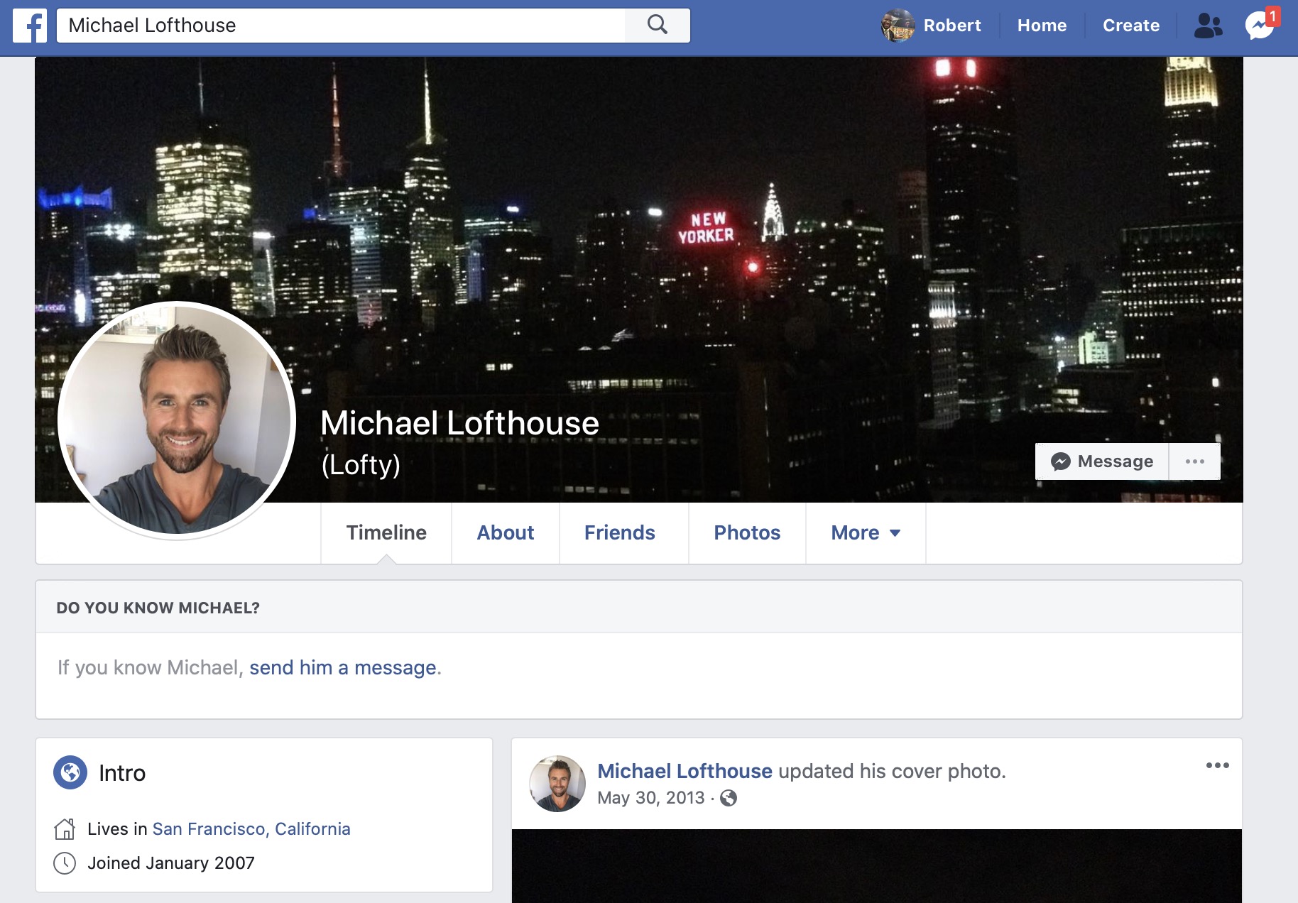This screenshot has width=1298, height=903.
Task: Click the Intro globe icon
Action: point(70,772)
